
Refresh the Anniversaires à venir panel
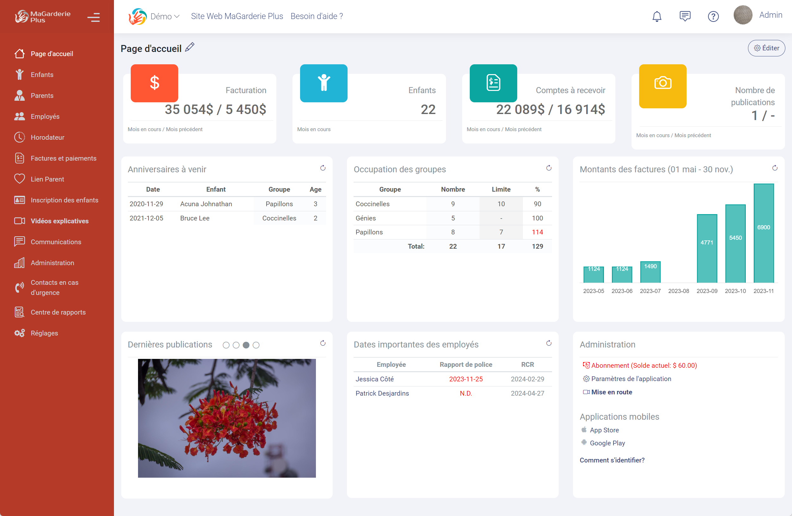click(323, 168)
